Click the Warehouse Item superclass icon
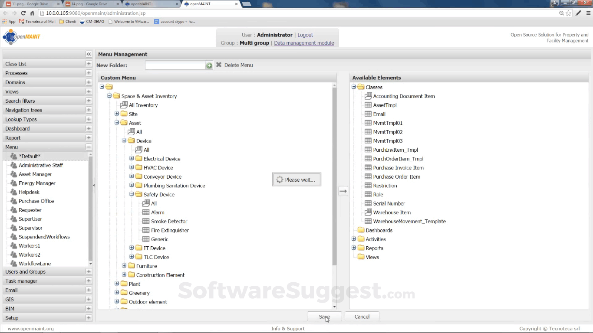This screenshot has height=333, width=593. [x=368, y=212]
